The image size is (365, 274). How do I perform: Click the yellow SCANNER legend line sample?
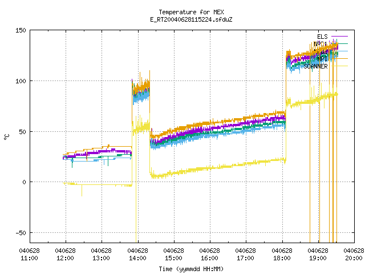340,66
